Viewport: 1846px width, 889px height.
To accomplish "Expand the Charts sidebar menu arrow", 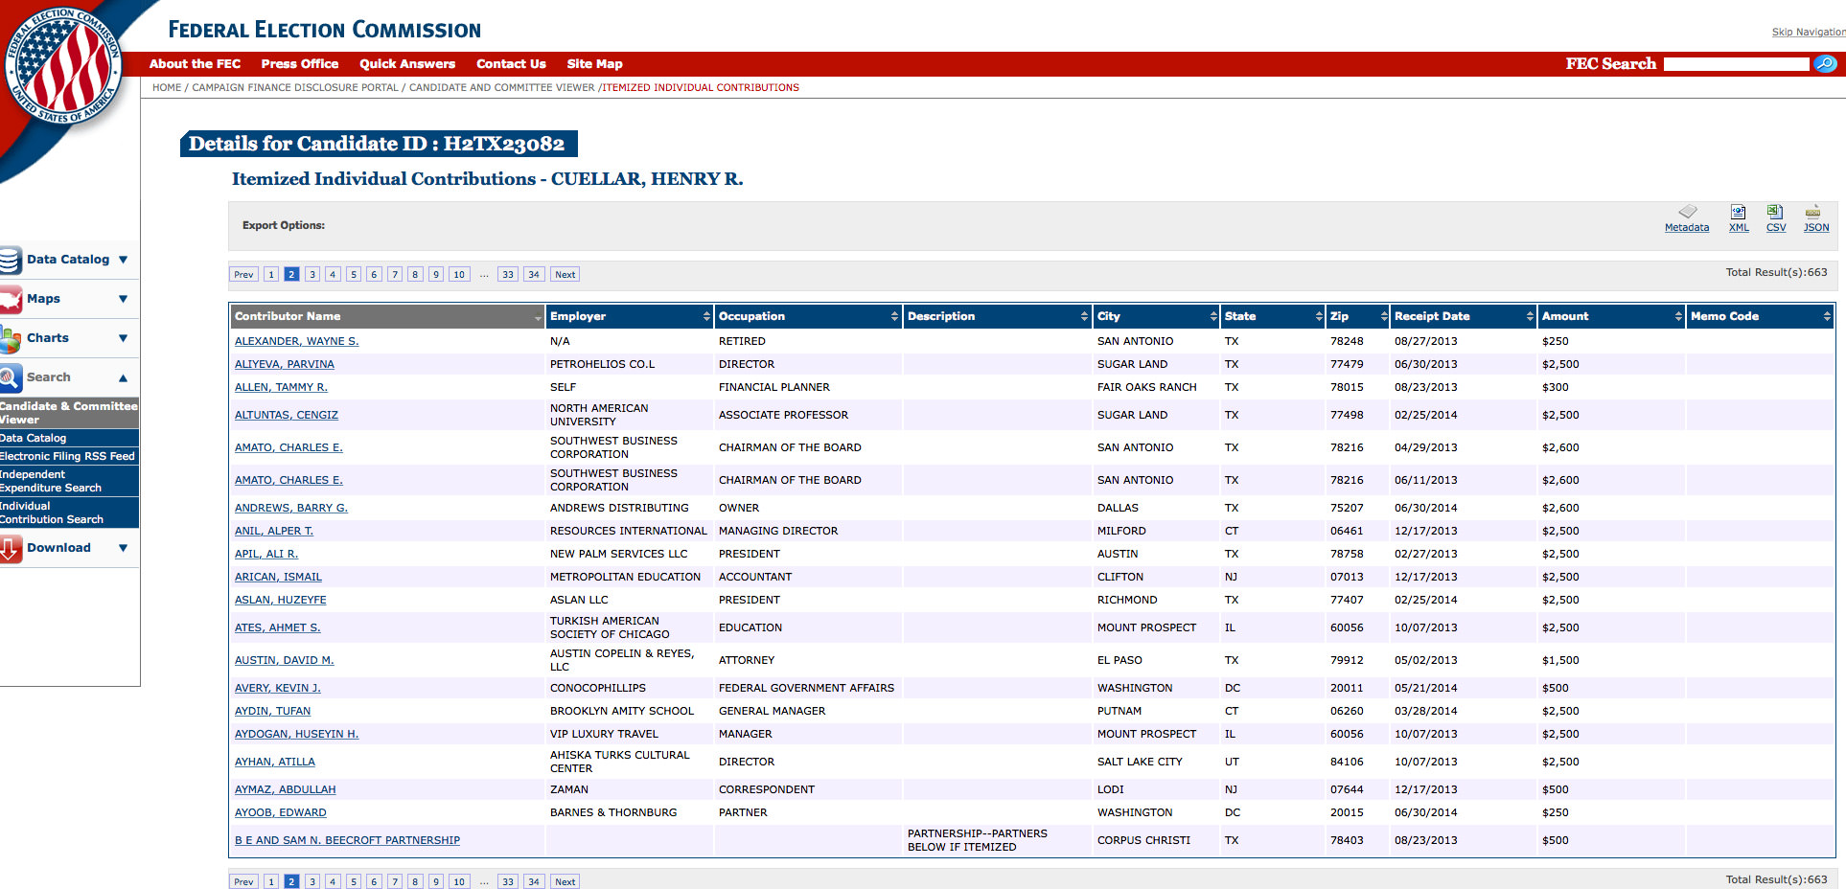I will (x=123, y=338).
